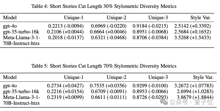Select the Meta-Llama-3-1-70B-Instruct-htzs label in Table 4
Screen dimensions: 220x111
[x=21, y=41]
